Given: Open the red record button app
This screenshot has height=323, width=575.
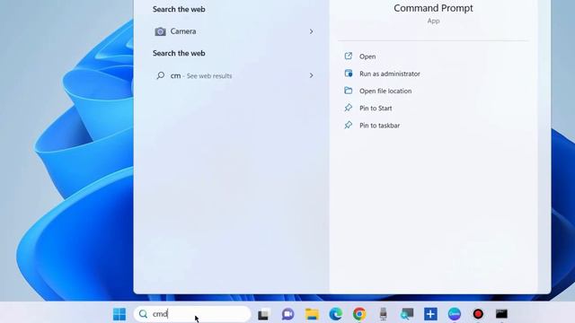Looking at the screenshot, I should (478, 314).
